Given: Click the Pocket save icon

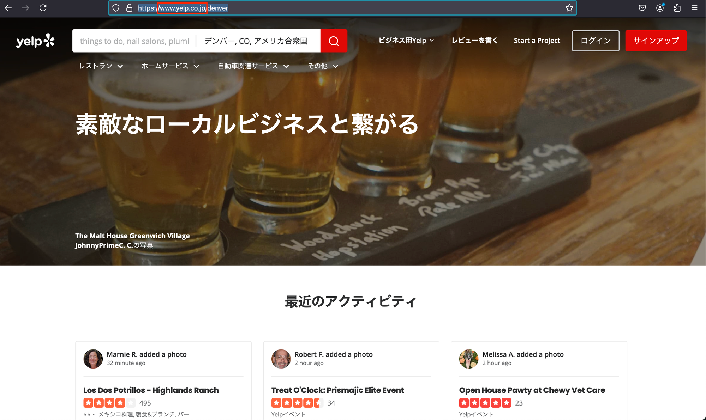Looking at the screenshot, I should point(642,8).
